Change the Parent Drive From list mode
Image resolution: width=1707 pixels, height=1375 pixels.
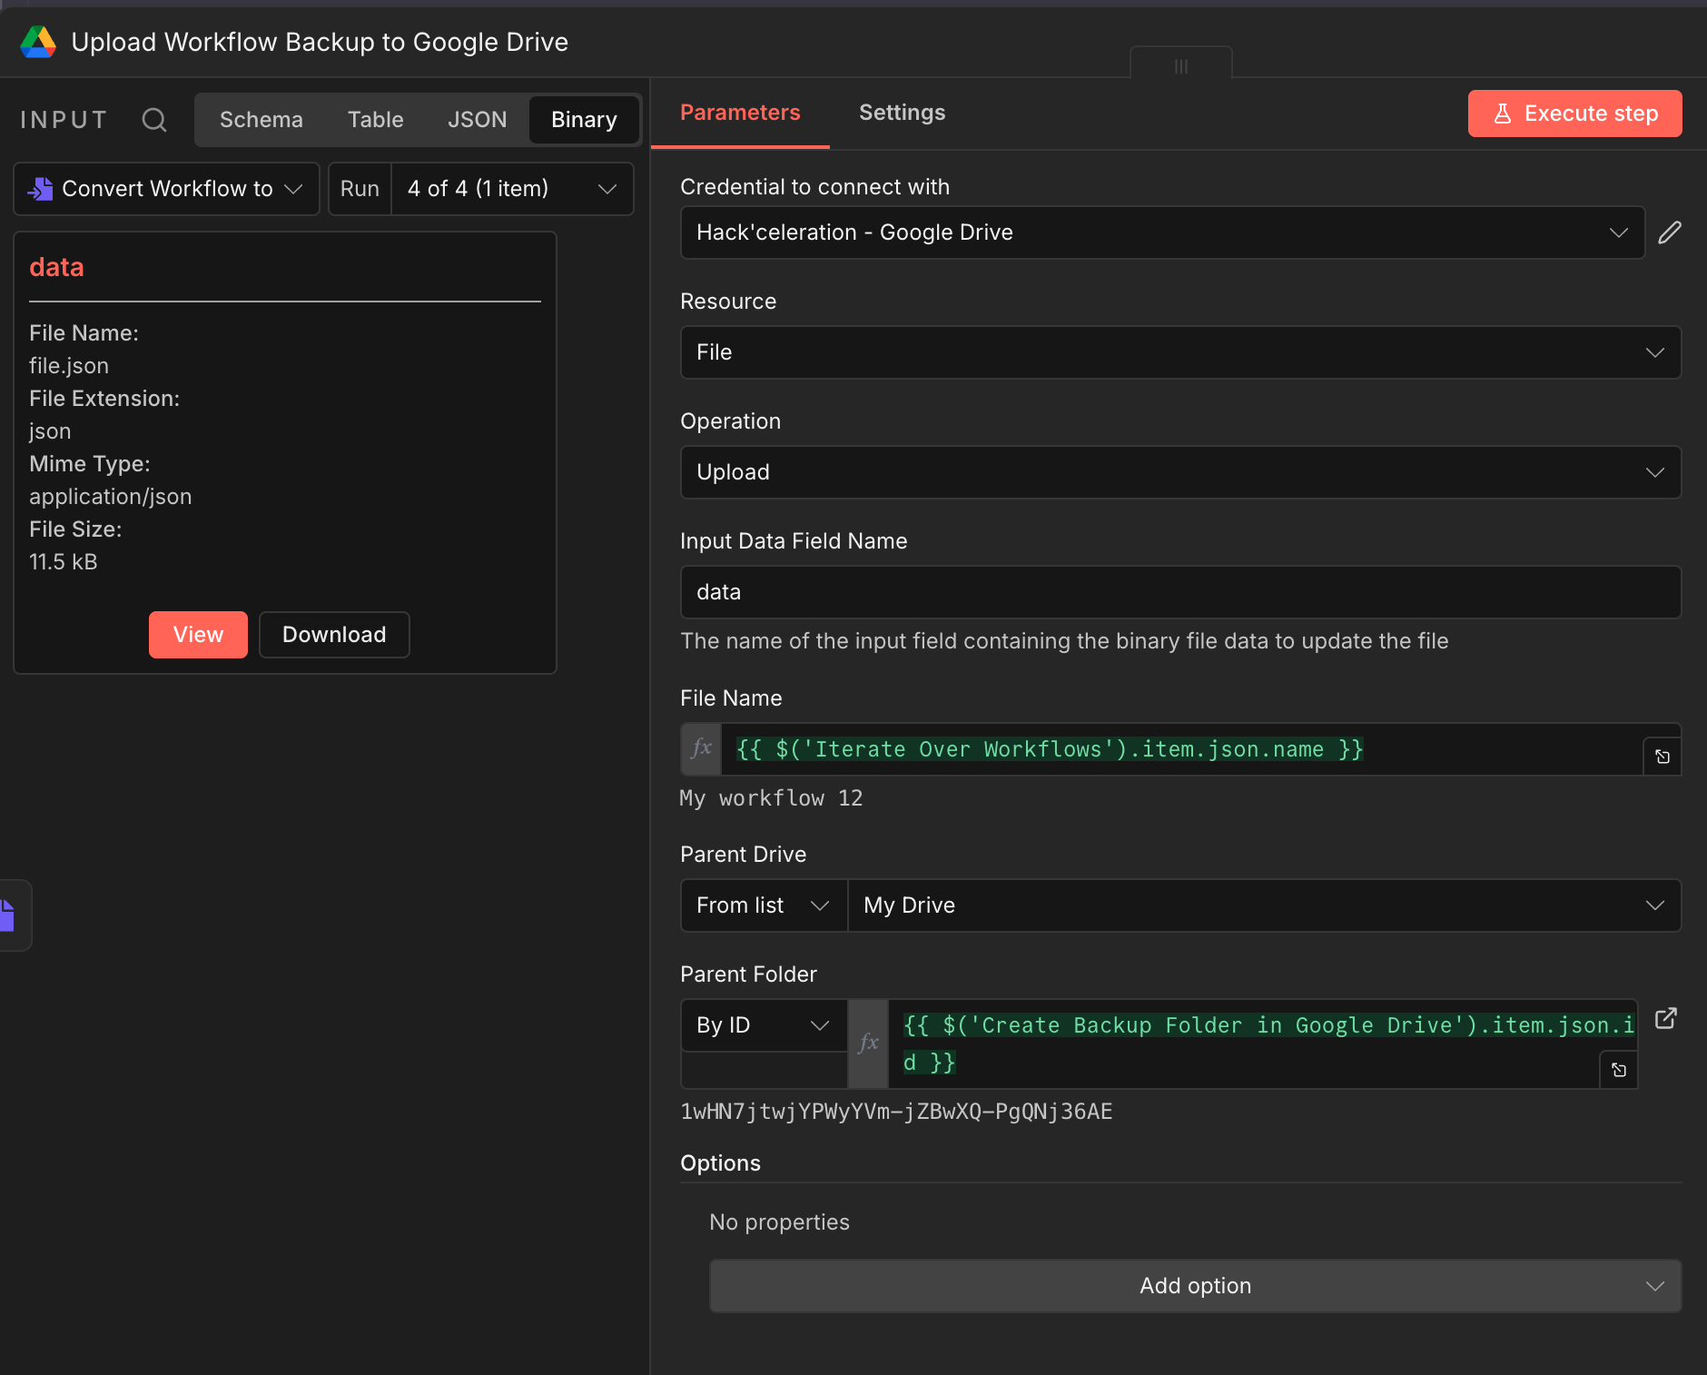(x=764, y=905)
